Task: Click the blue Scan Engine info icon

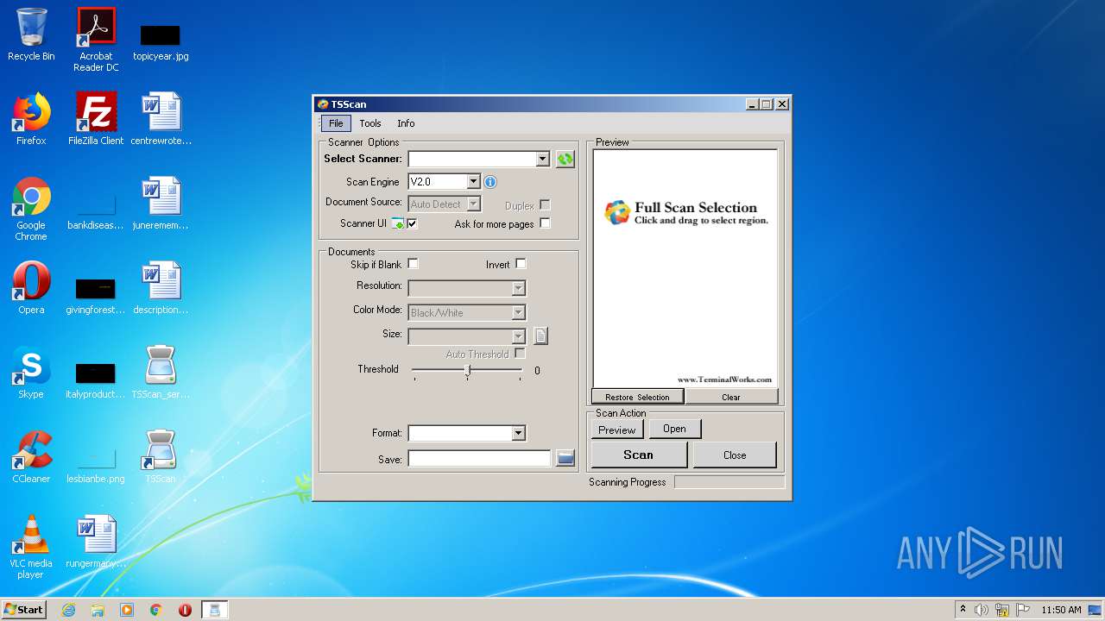Action: [x=490, y=182]
